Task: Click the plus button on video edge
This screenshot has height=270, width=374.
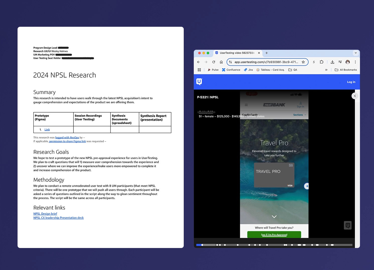Action: click(307, 186)
